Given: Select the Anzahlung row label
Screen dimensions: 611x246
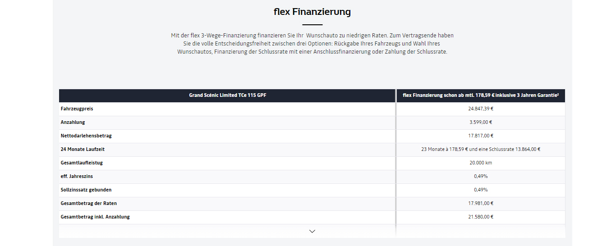Looking at the screenshot, I should click(x=73, y=122).
